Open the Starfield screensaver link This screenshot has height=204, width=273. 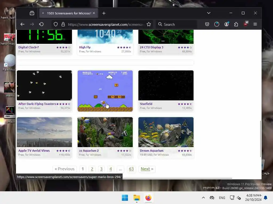click(x=146, y=104)
